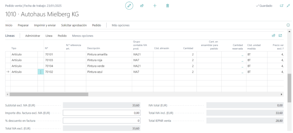Click IVA21 in Pintura amarilla row

[136, 55]
